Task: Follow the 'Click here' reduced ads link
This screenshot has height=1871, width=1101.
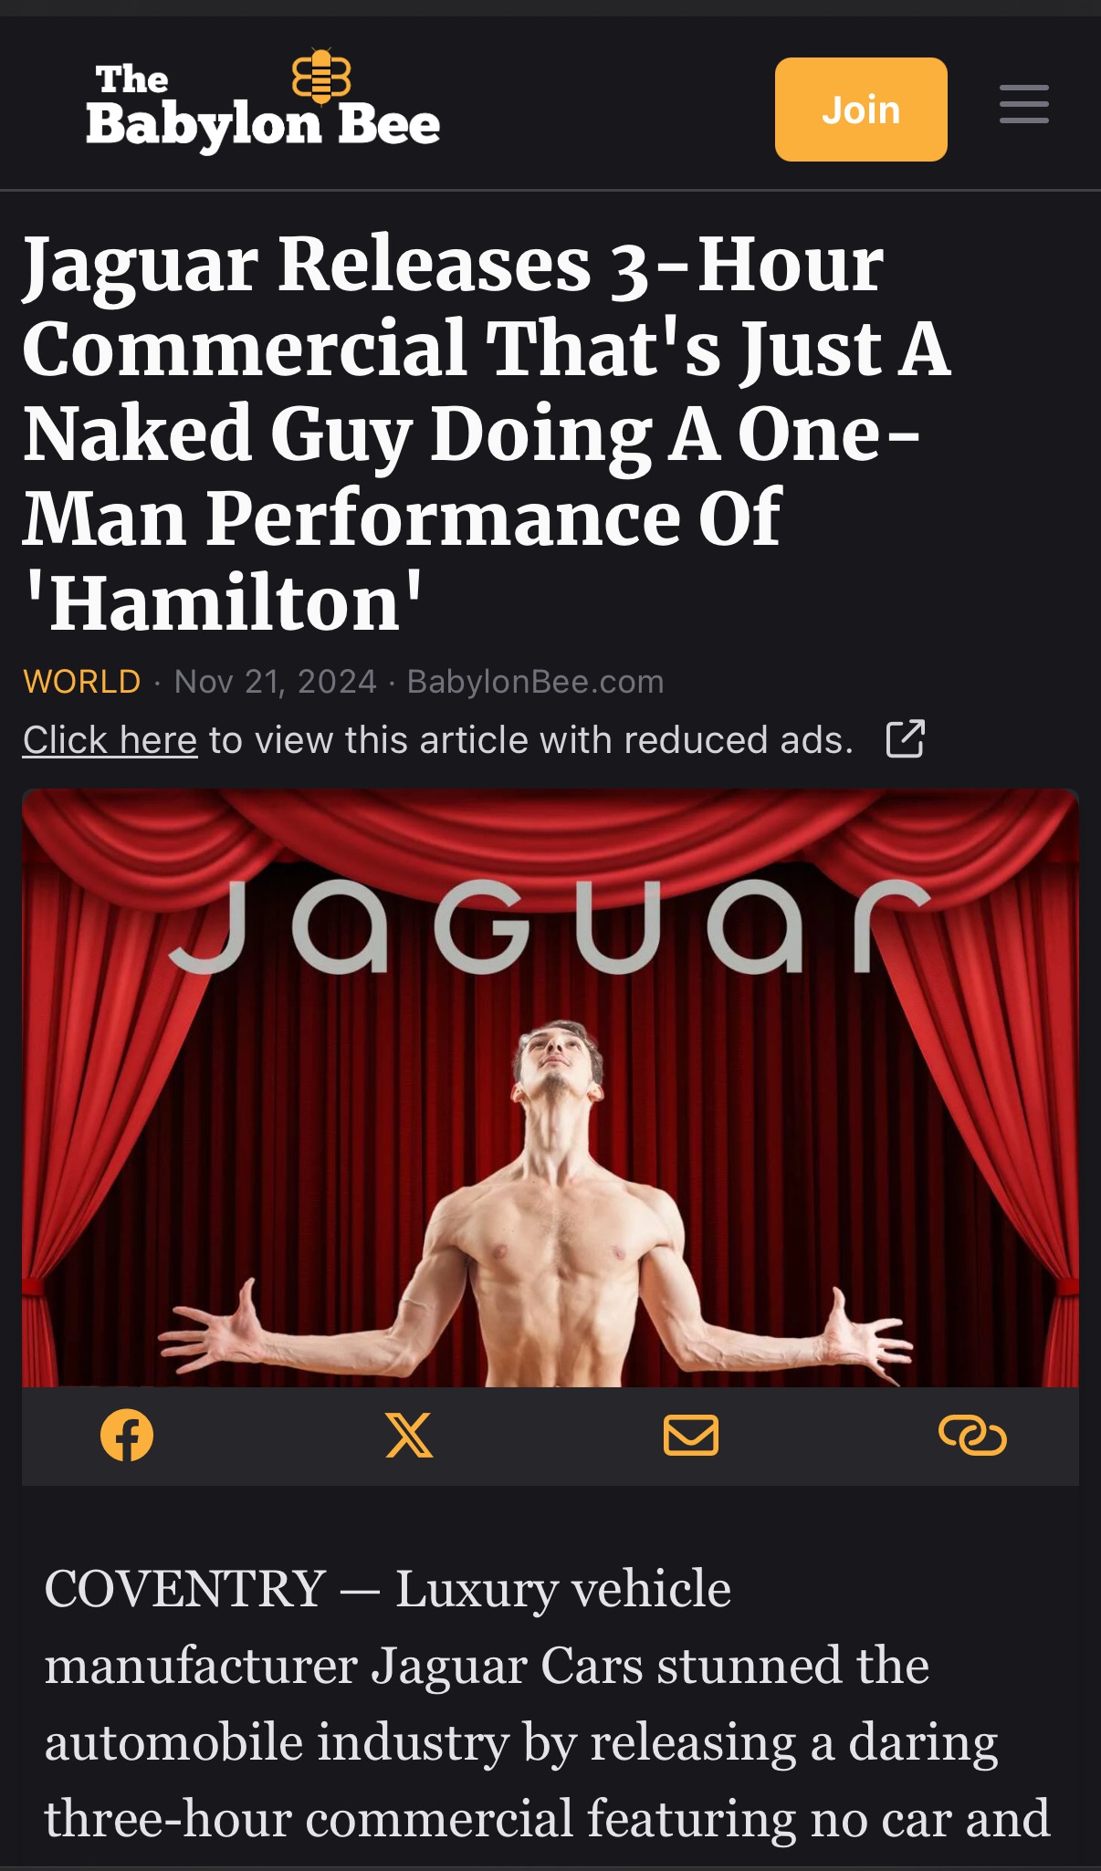Action: 110,740
